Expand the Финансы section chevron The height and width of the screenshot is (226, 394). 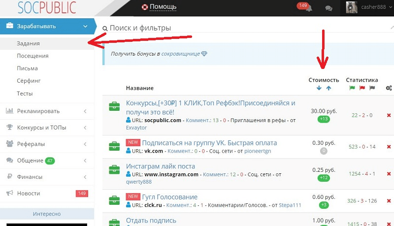85,177
